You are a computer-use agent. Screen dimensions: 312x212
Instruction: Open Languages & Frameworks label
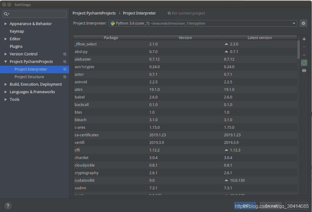tap(32, 92)
